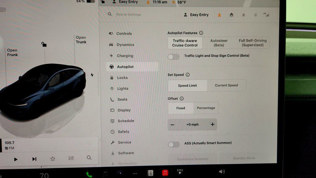This screenshot has height=178, width=316.
Task: Tap the orange download icon in settings header
Action: click(219, 15)
